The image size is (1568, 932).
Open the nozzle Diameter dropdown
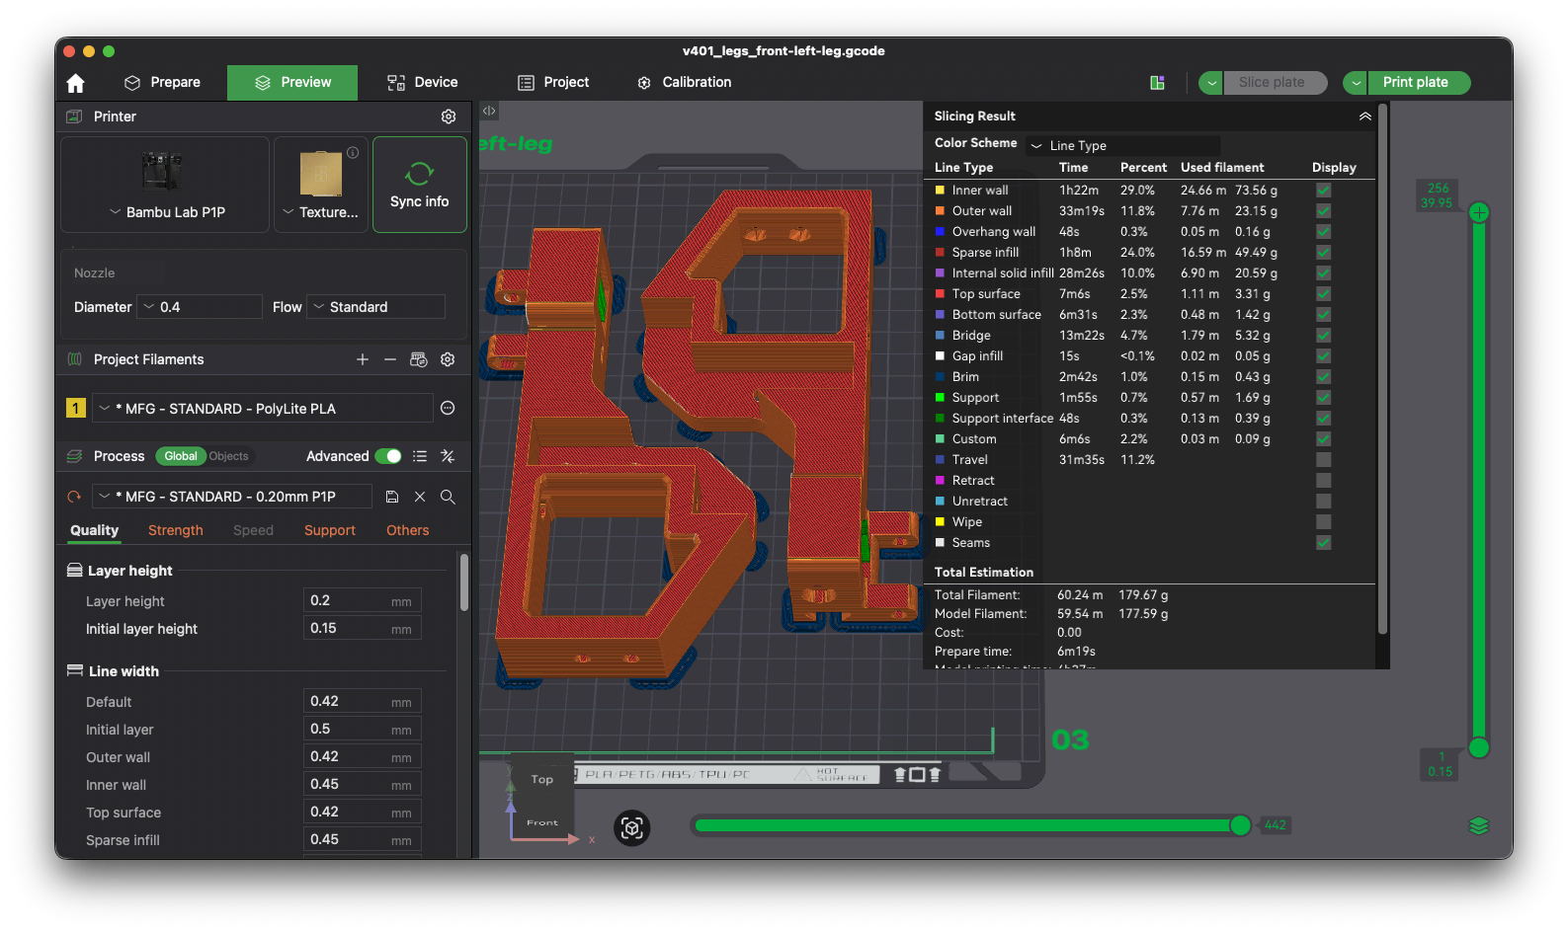[x=199, y=307]
